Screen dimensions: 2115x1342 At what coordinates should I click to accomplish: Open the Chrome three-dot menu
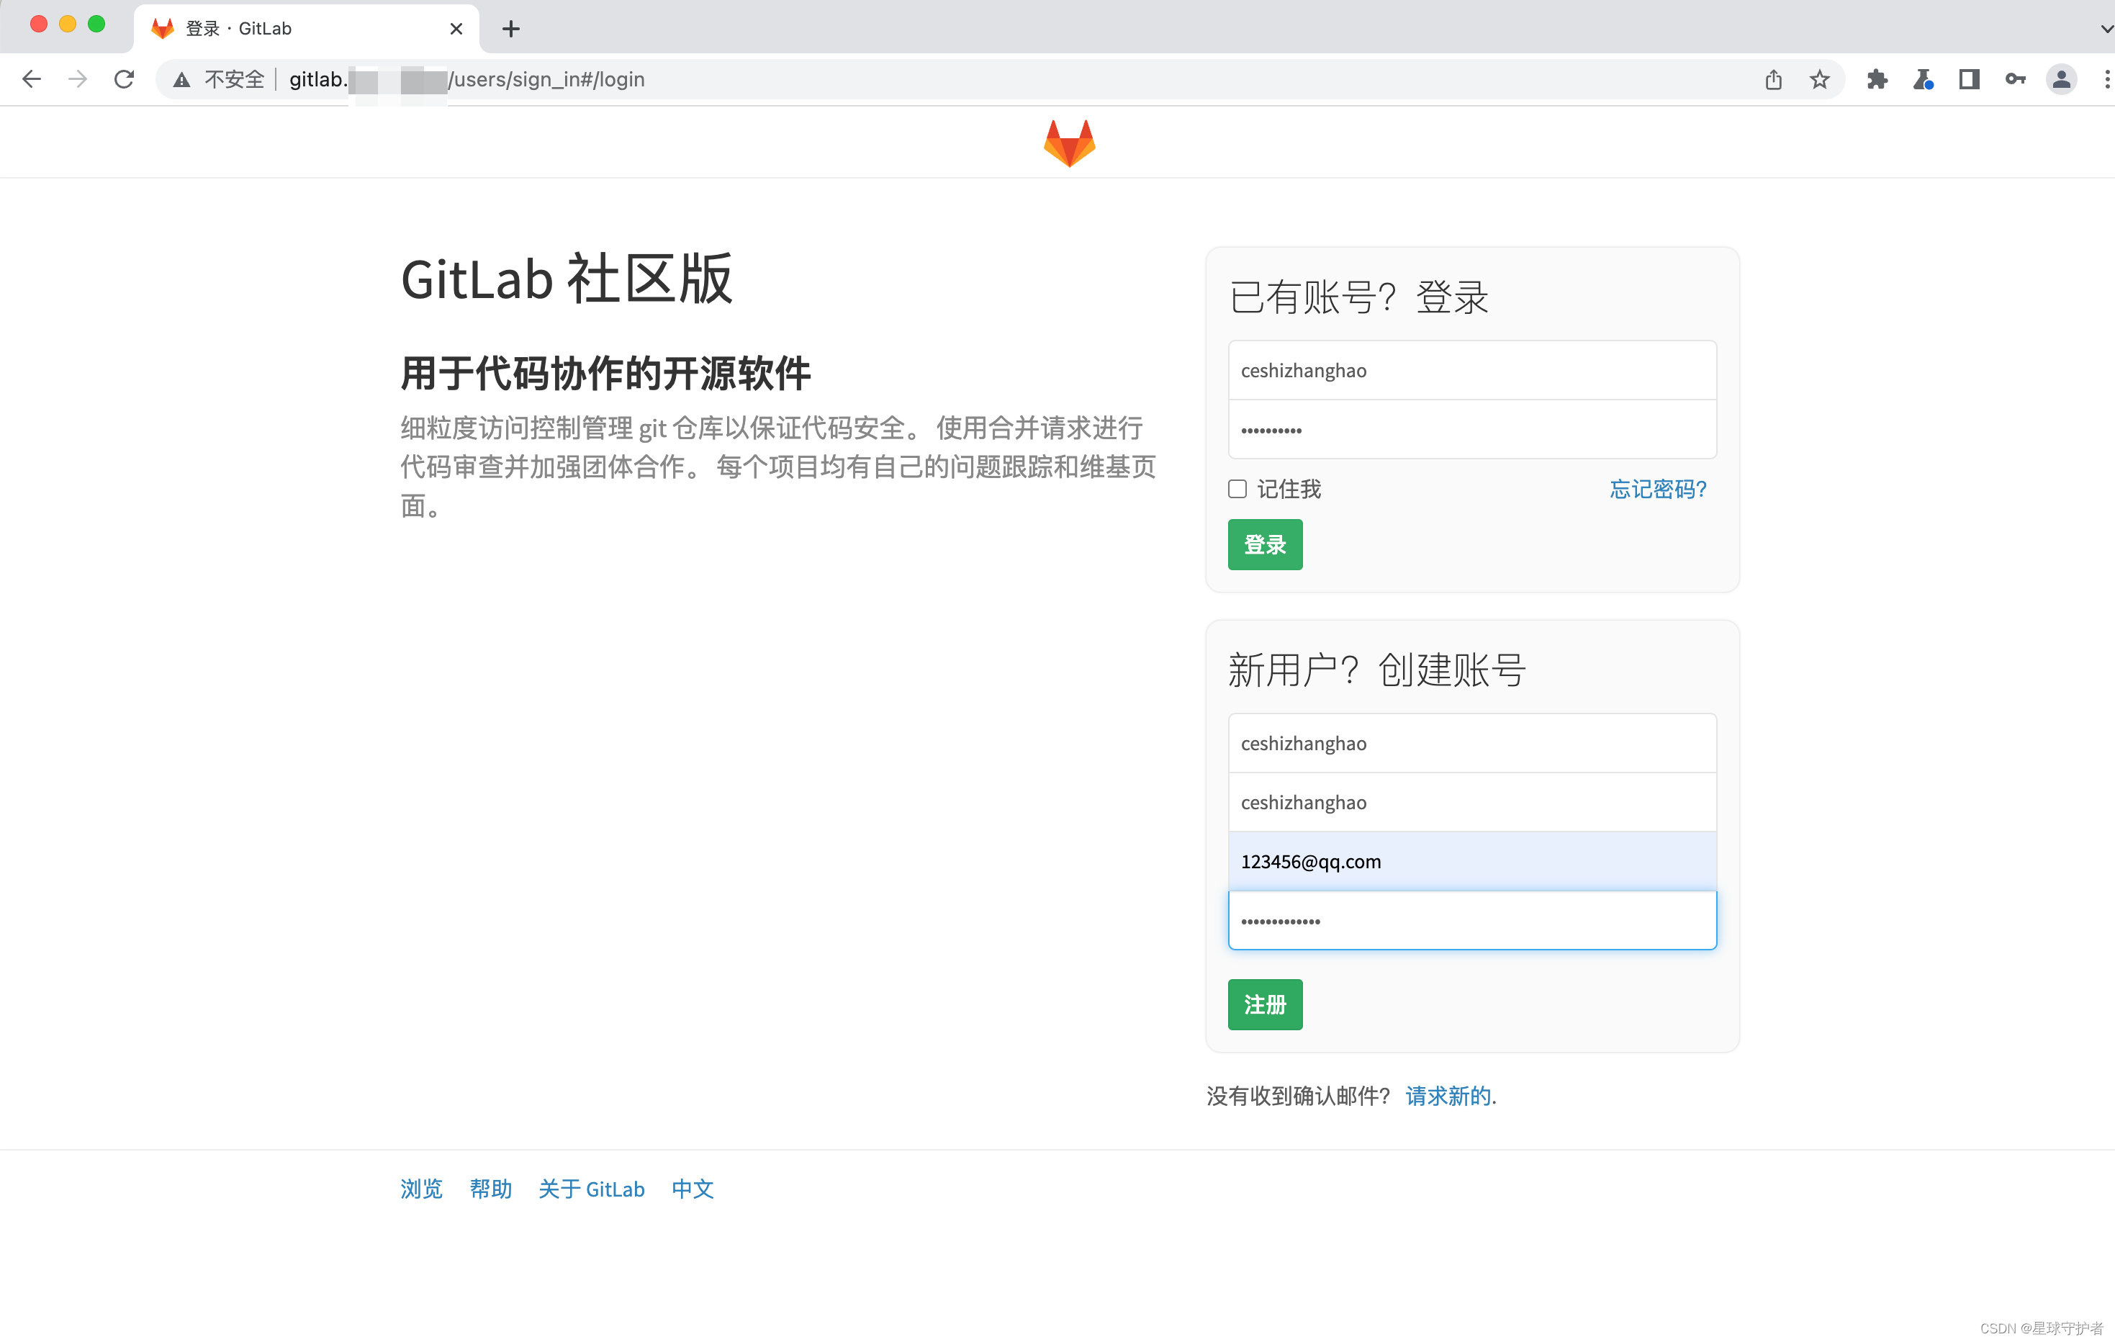(x=2106, y=80)
